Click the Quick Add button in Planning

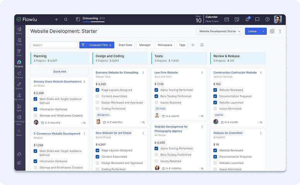tap(60, 72)
